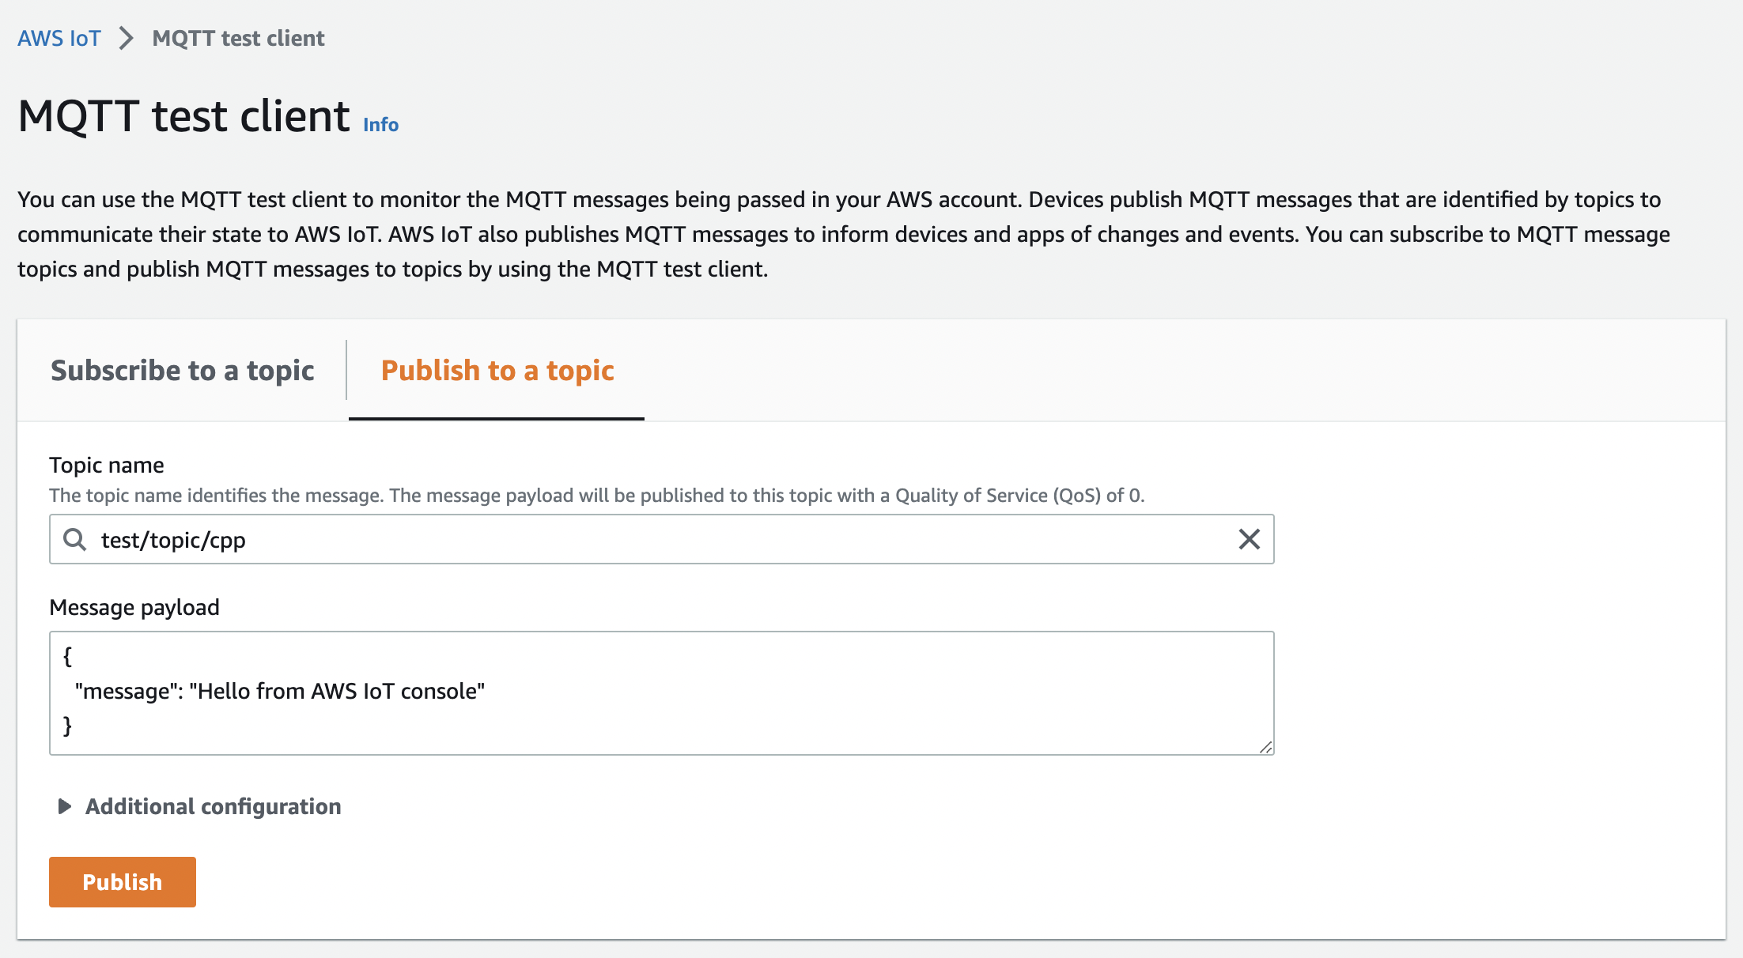This screenshot has width=1743, height=958.
Task: Navigate back via the AWS IoT breadcrumb
Action: 59,38
